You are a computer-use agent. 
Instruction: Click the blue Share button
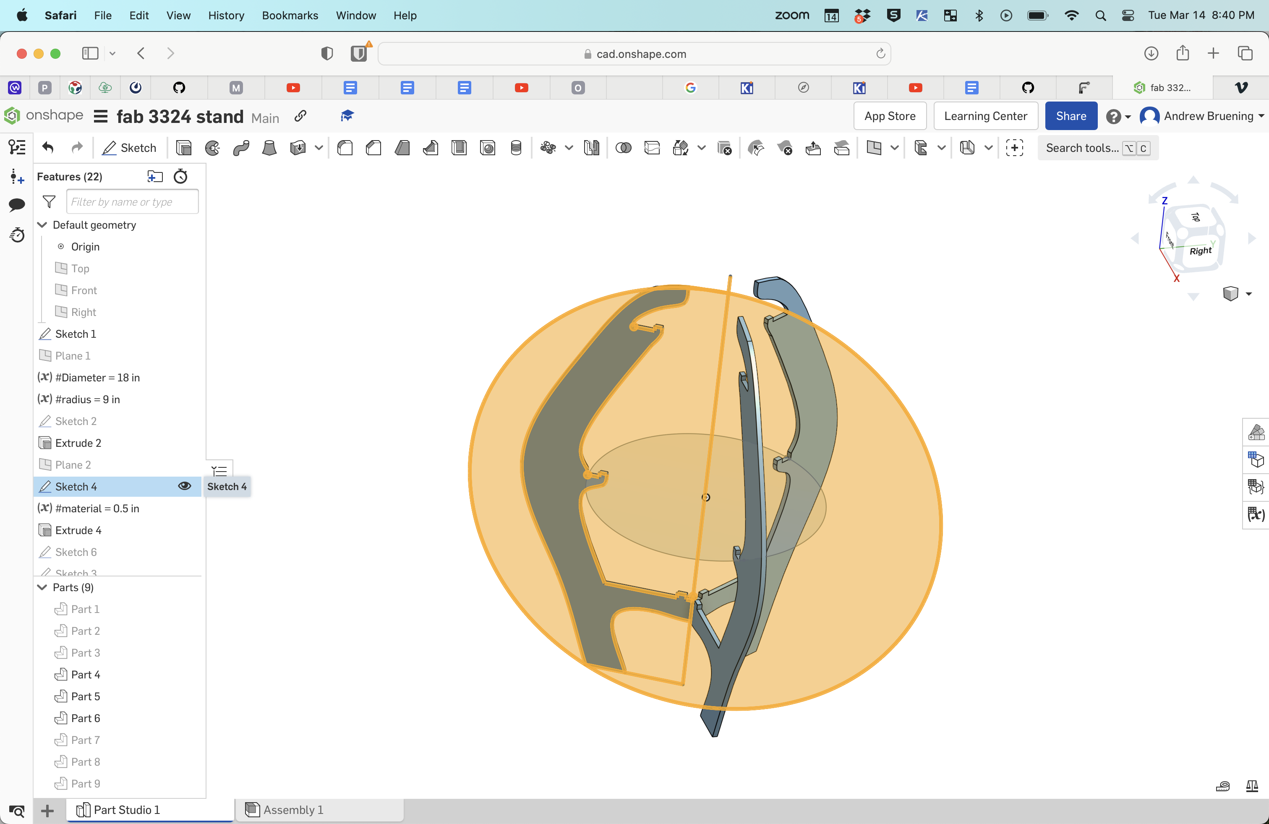[1071, 116]
